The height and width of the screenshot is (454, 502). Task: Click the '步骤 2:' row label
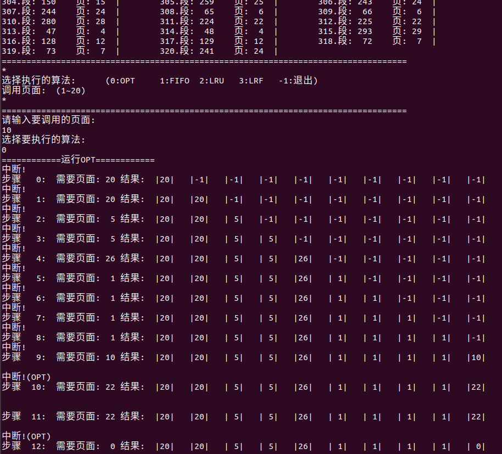coord(24,219)
